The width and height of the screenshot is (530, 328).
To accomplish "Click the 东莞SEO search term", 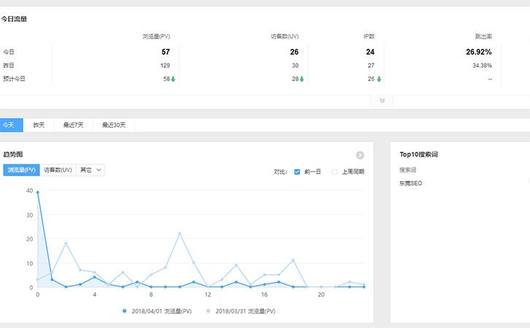I will point(410,184).
